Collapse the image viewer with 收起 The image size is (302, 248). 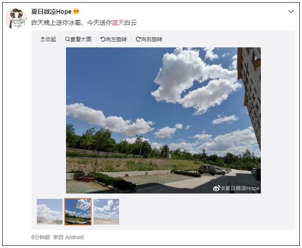(x=48, y=39)
